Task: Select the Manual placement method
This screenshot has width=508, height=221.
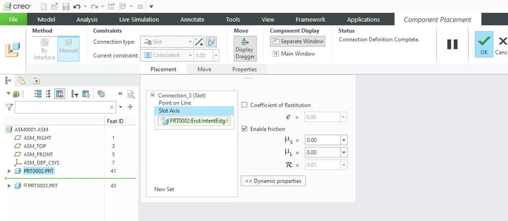Action: click(68, 49)
